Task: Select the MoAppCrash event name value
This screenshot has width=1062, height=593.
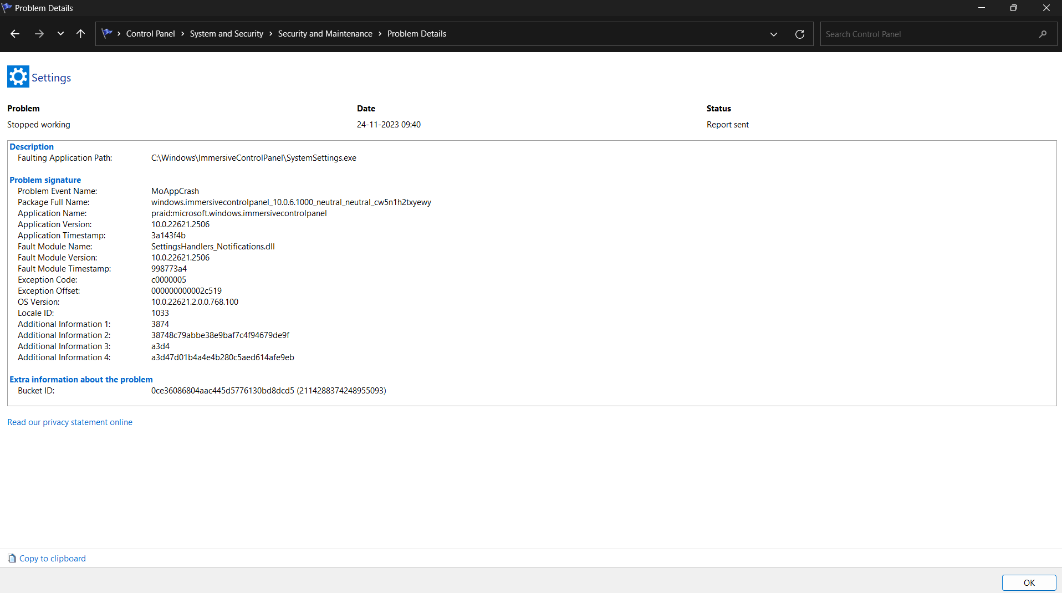Action: (x=175, y=191)
